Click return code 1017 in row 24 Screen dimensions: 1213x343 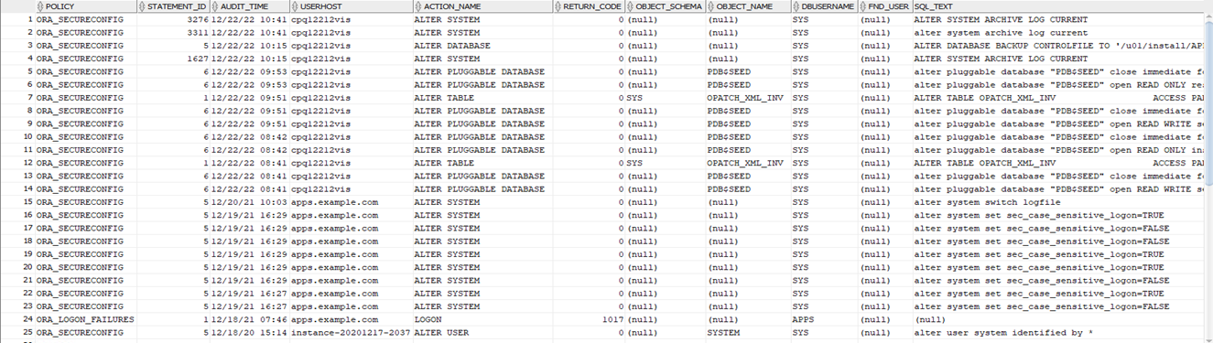point(613,319)
